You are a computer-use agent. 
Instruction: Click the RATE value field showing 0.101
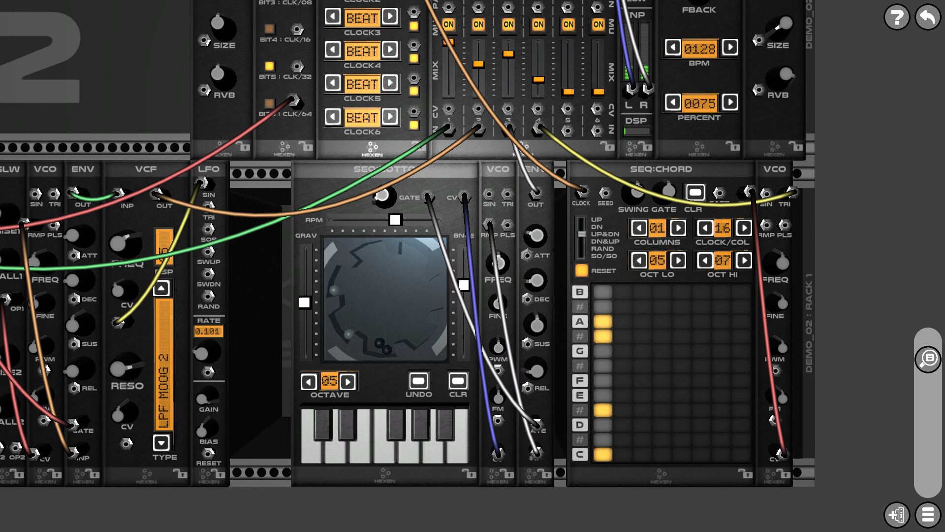[208, 332]
